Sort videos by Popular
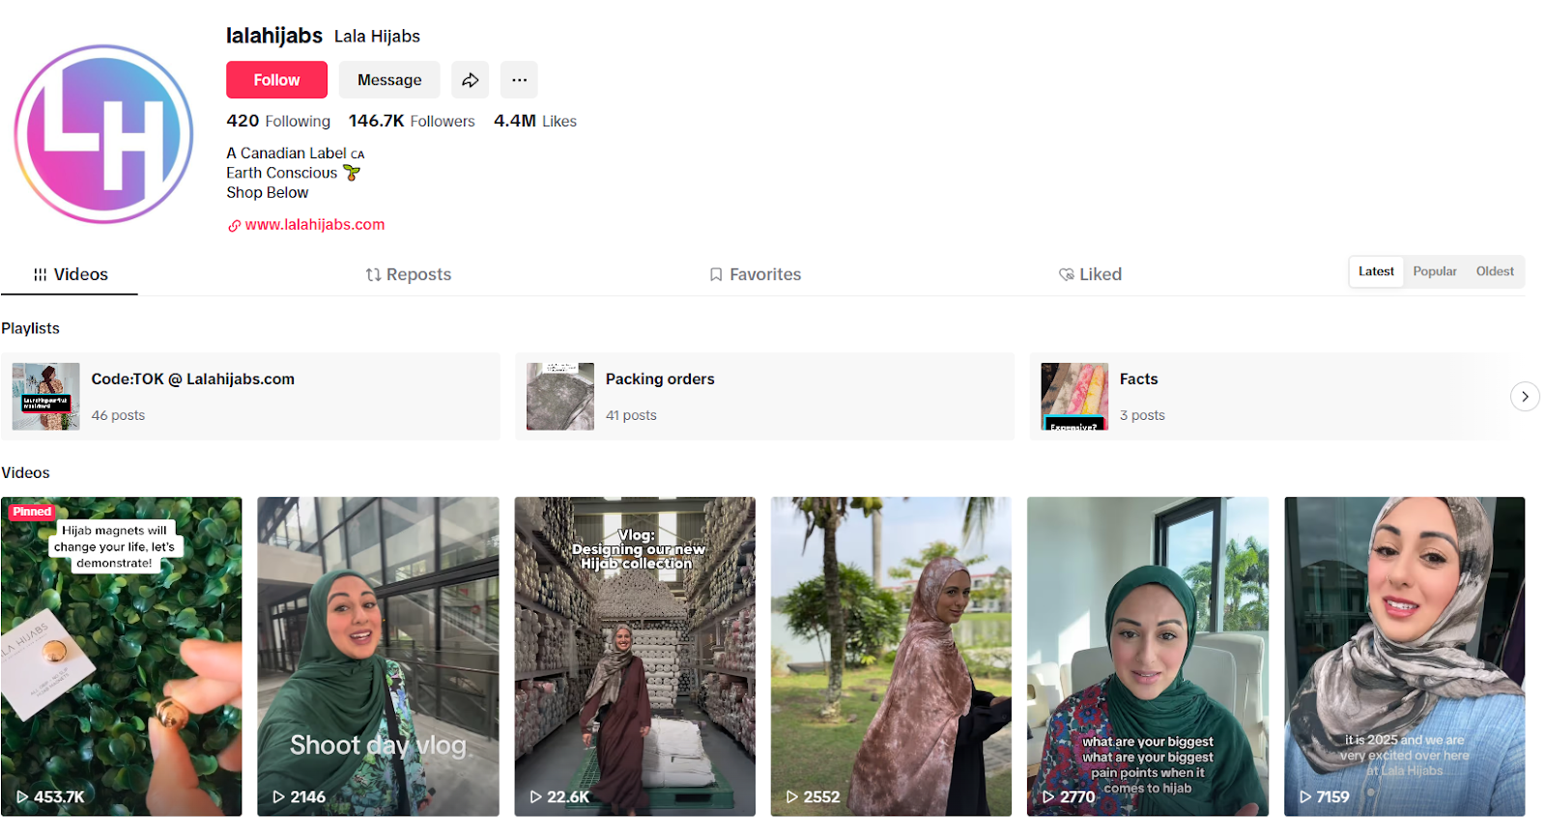 tap(1435, 272)
